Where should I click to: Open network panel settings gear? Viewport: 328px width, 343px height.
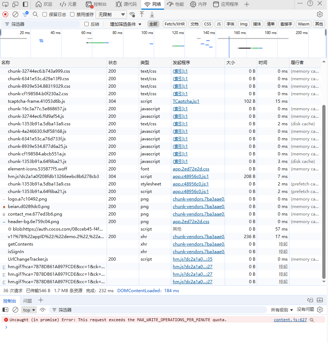click(320, 14)
